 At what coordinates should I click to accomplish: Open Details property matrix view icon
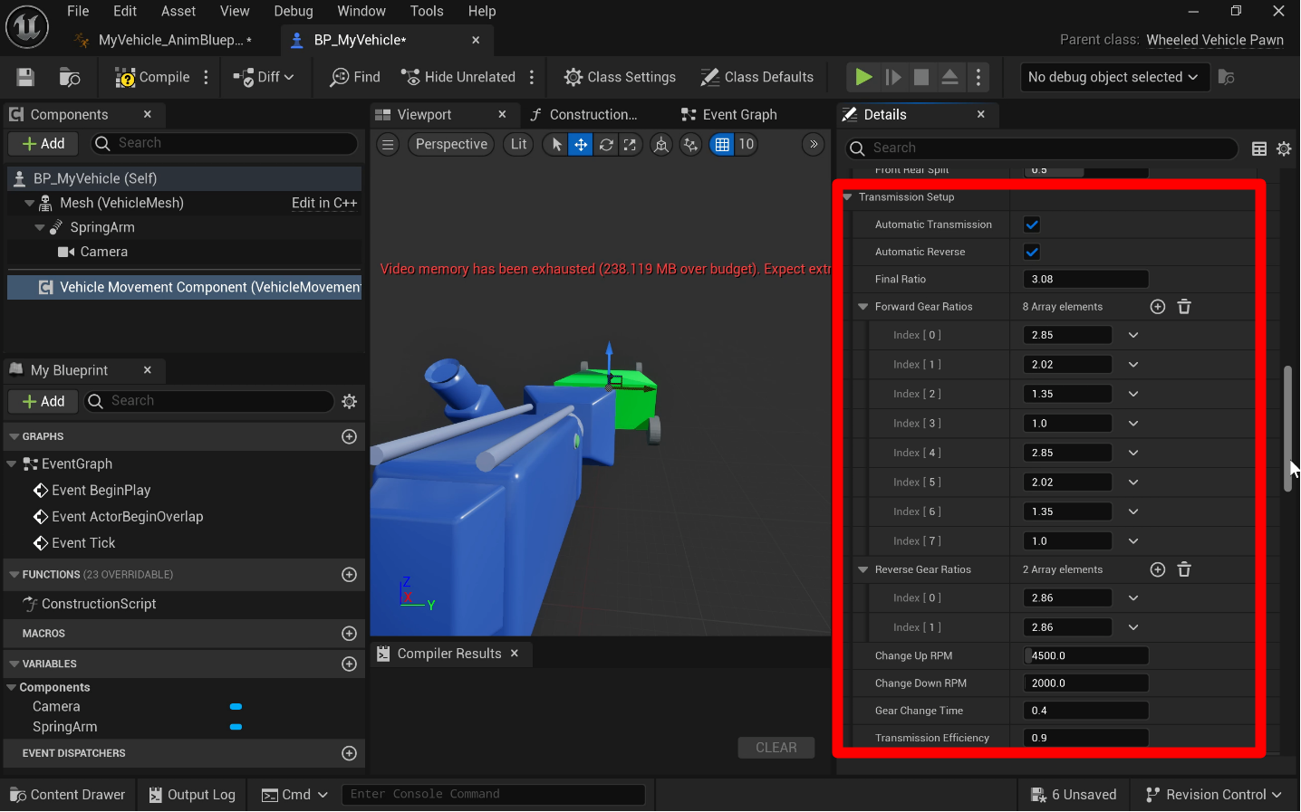[x=1259, y=148]
